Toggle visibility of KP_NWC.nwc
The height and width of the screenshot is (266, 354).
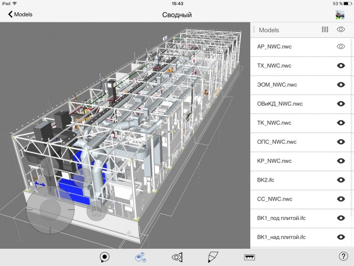(340, 161)
